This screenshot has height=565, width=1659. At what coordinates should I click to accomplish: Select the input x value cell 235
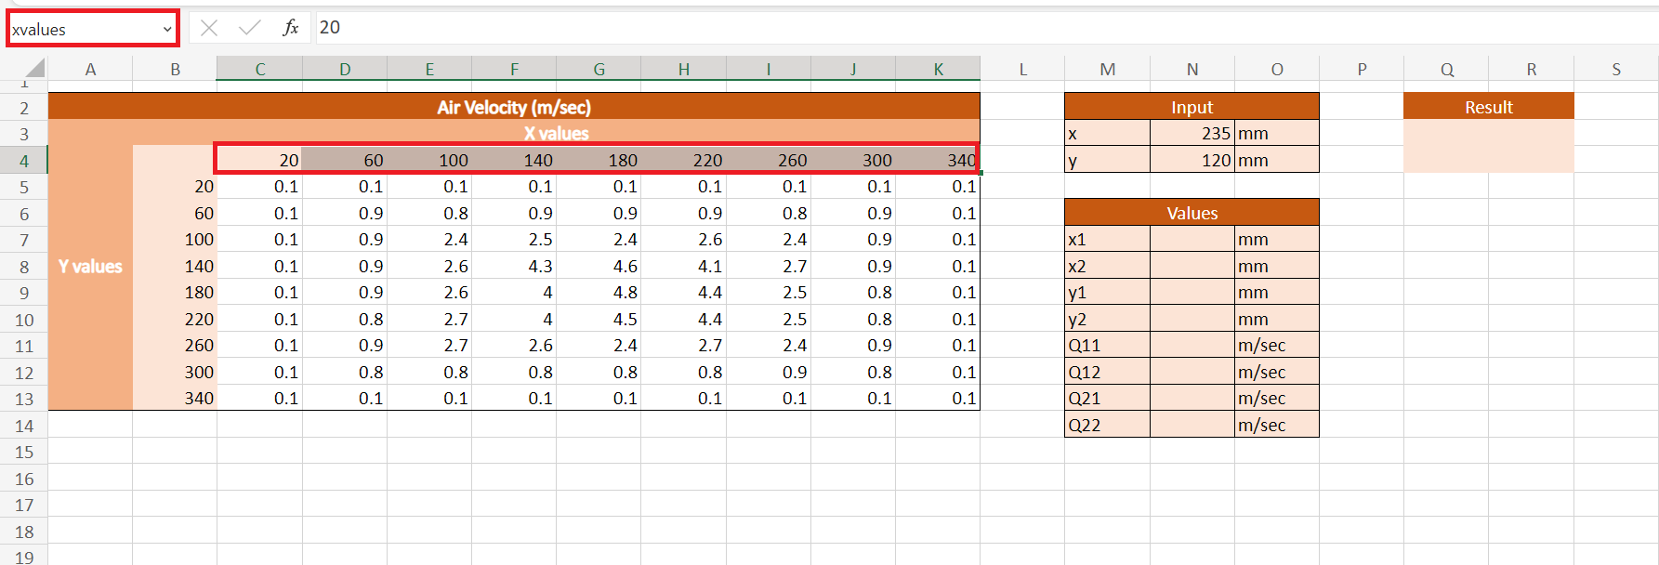[x=1192, y=134]
